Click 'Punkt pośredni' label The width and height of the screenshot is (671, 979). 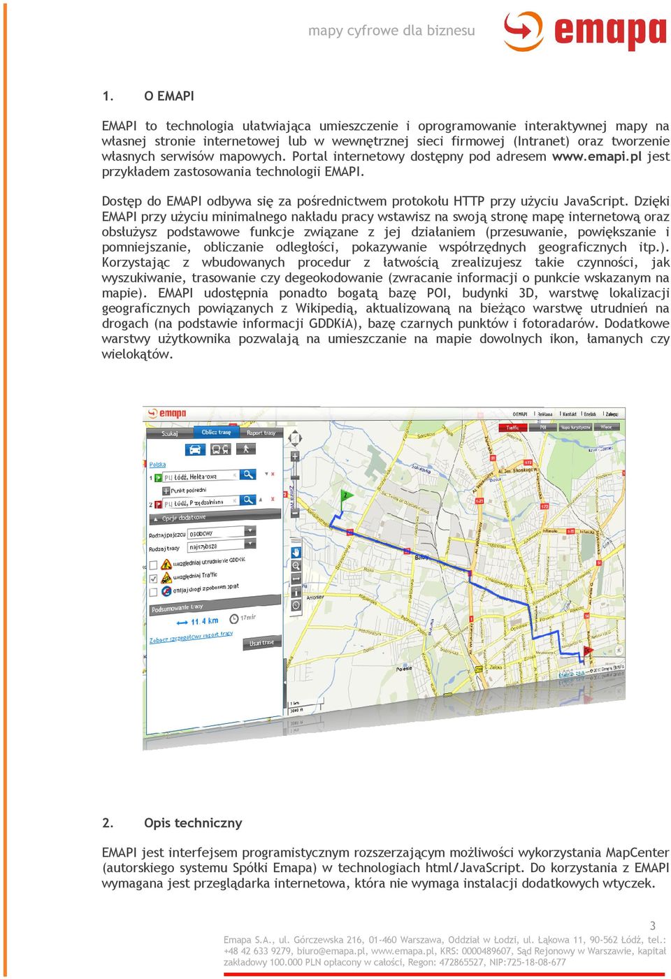pyautogui.click(x=189, y=491)
